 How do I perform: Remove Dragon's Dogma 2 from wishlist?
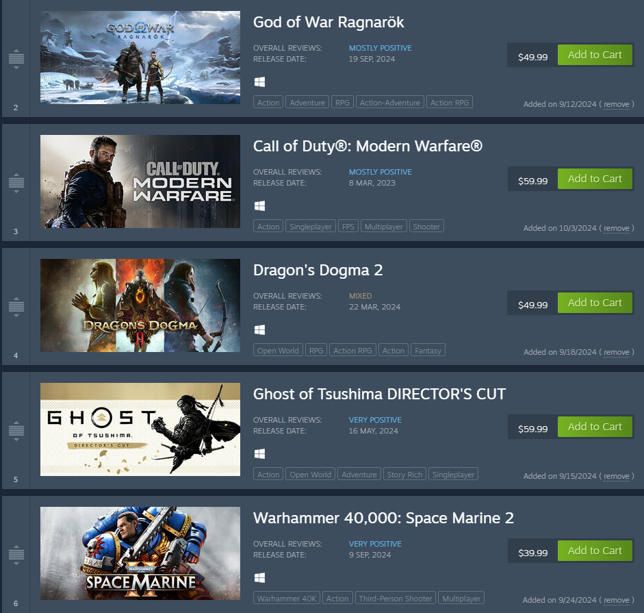click(616, 352)
